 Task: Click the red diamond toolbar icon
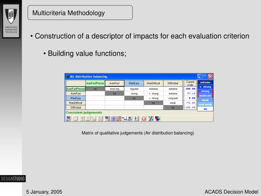[143, 118]
